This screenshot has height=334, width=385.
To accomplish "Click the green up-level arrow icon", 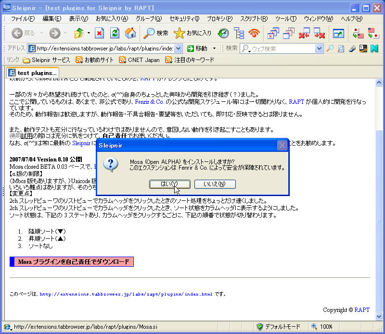I will point(79,33).
